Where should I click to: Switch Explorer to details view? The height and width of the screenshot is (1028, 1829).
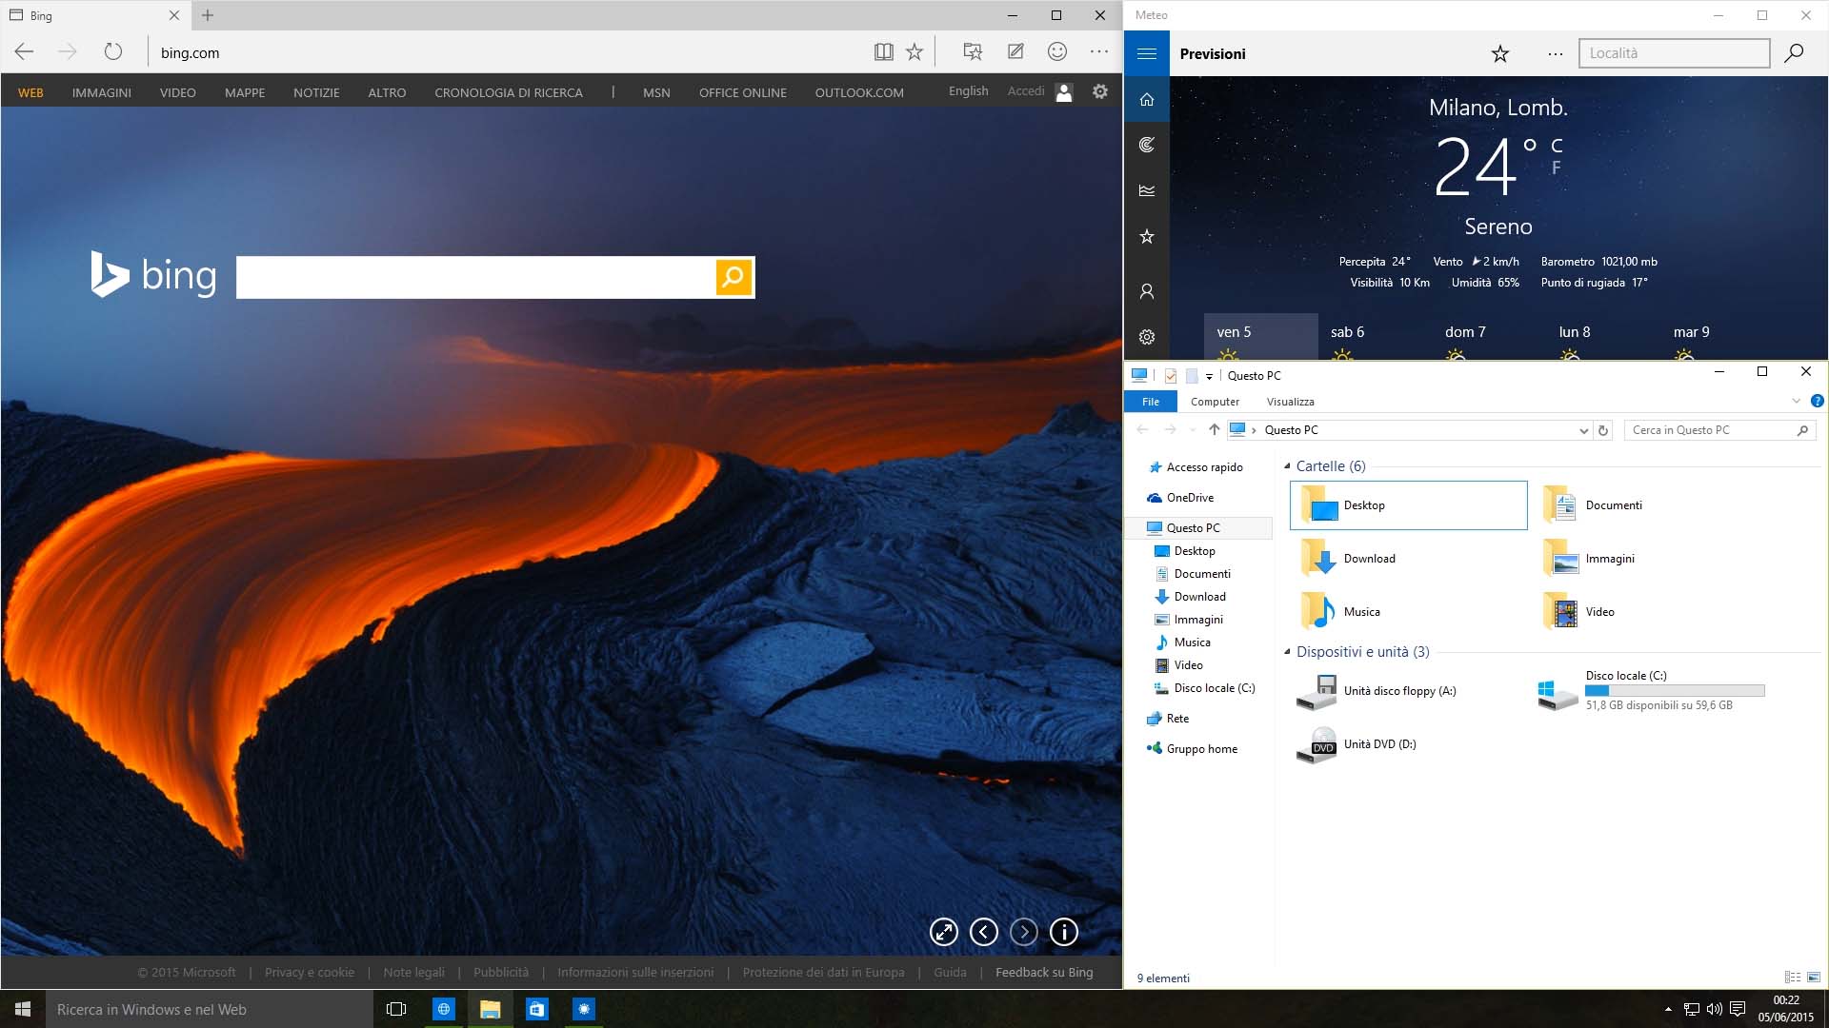pos(1792,978)
